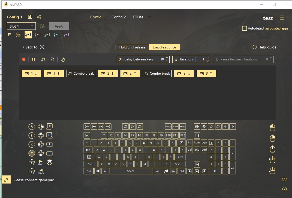Switch to Hold until release mode

click(132, 47)
